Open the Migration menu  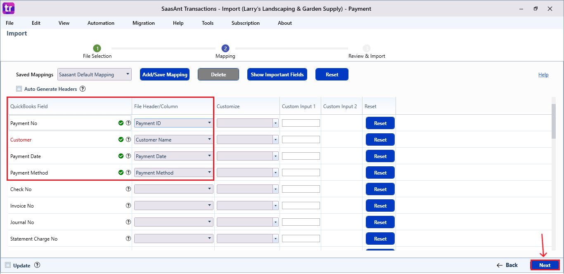coord(143,23)
